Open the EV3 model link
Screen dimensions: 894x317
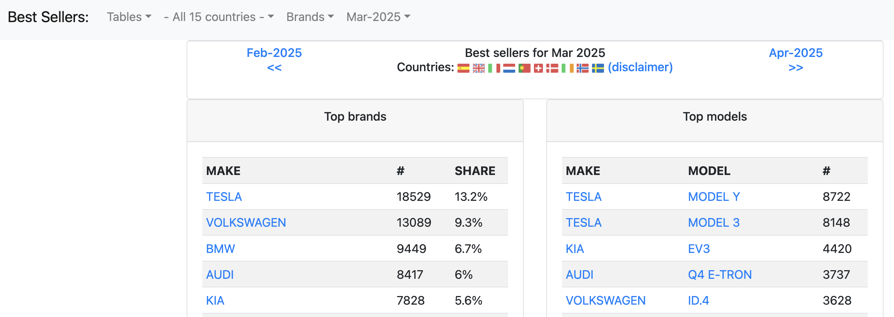pyautogui.click(x=698, y=249)
